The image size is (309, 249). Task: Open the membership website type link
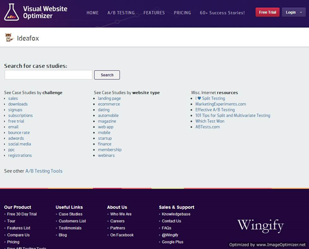click(x=110, y=150)
